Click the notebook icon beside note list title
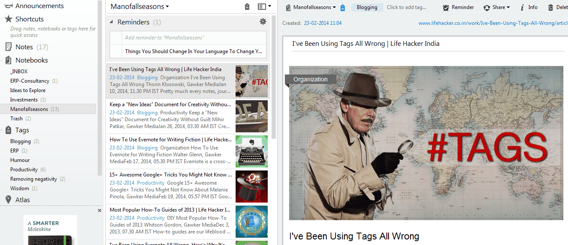 pyautogui.click(x=247, y=6)
